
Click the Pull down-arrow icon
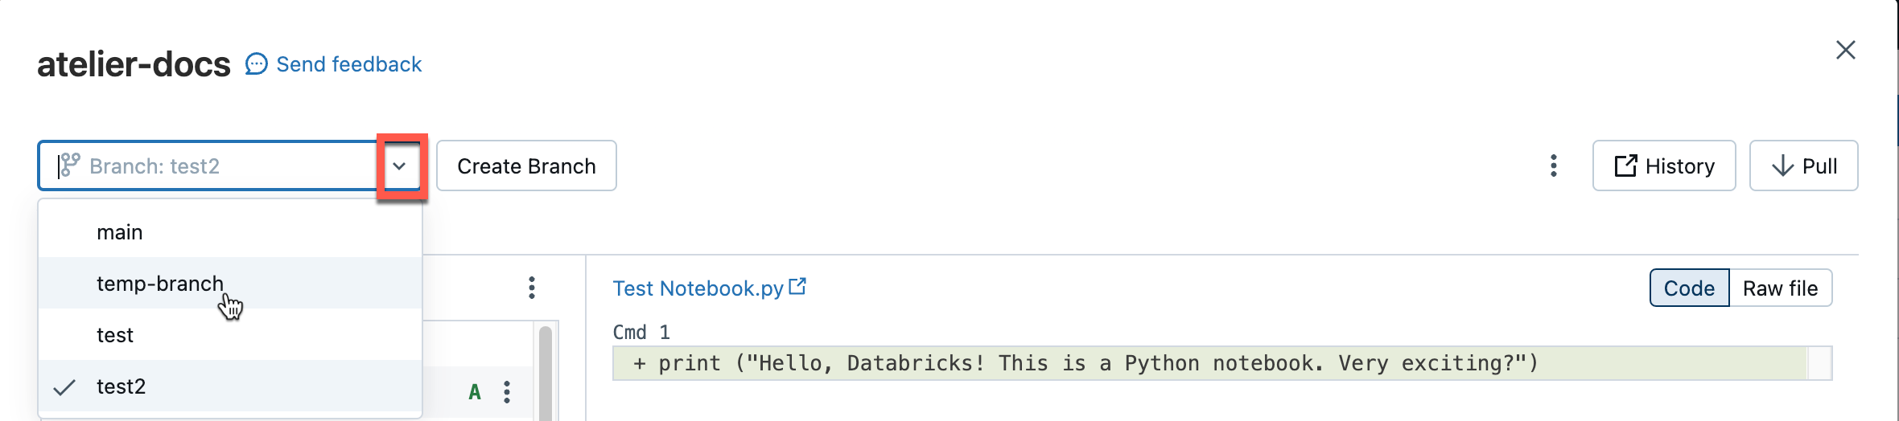tap(1782, 166)
